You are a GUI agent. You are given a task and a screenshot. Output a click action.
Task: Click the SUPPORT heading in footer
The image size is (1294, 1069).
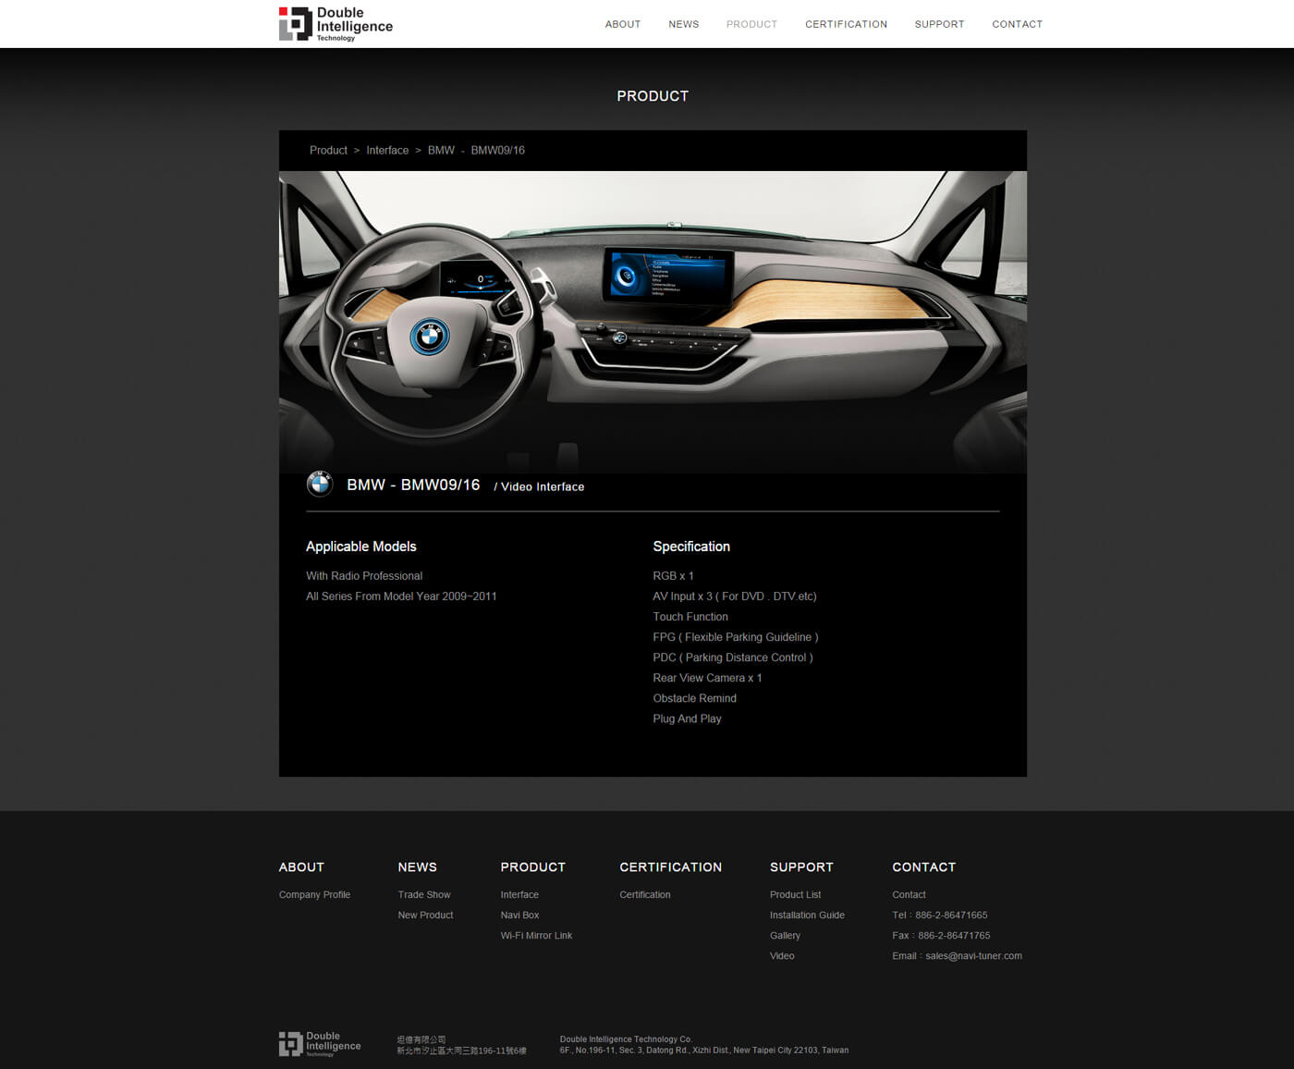coord(801,867)
